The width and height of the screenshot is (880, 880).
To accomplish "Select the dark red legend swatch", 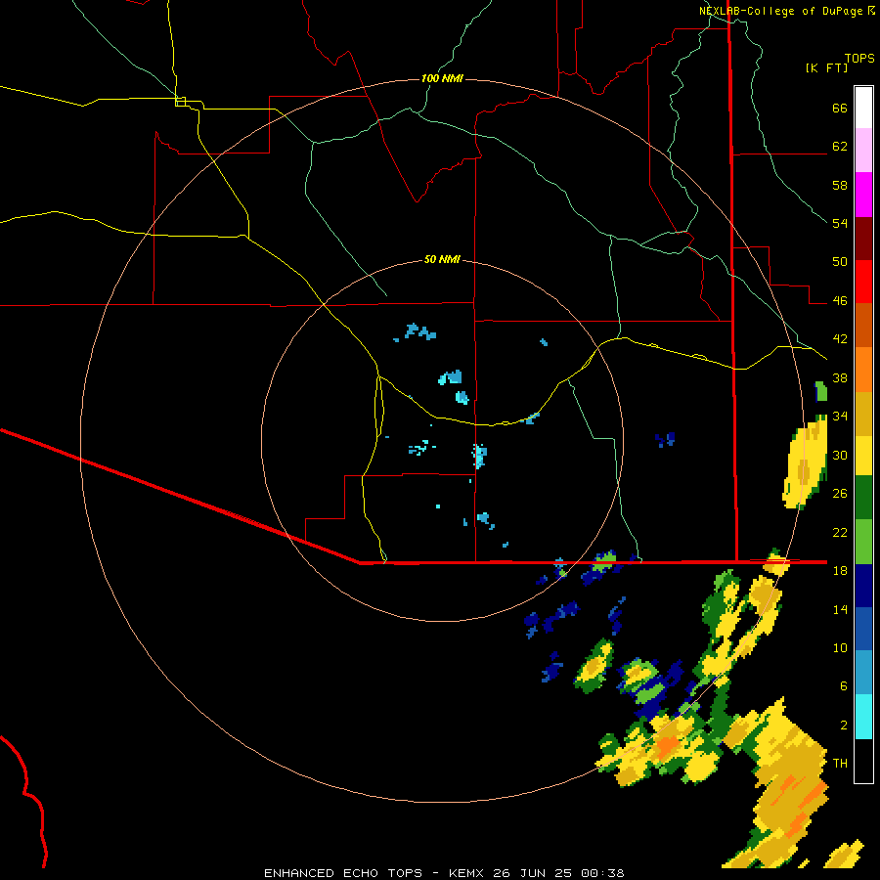I will [863, 238].
